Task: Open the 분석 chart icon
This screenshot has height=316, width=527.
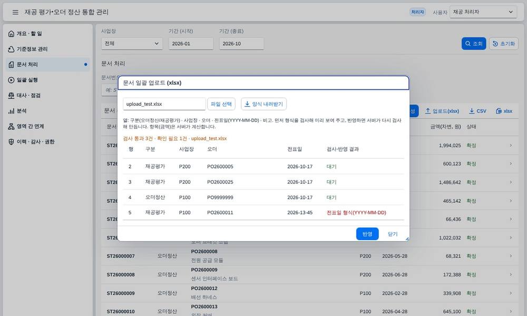Action: click(11, 111)
